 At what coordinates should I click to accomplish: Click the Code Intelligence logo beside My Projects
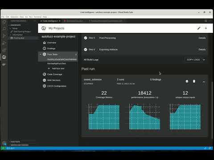pyautogui.click(x=44, y=28)
